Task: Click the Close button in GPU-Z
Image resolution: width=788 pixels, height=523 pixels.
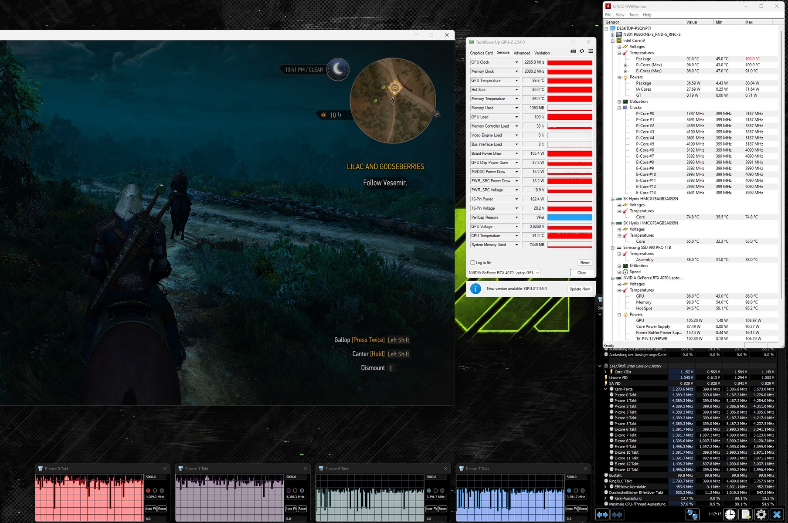Action: pyautogui.click(x=582, y=273)
